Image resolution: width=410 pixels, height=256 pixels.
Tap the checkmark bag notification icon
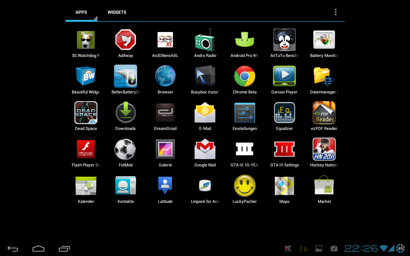click(334, 248)
